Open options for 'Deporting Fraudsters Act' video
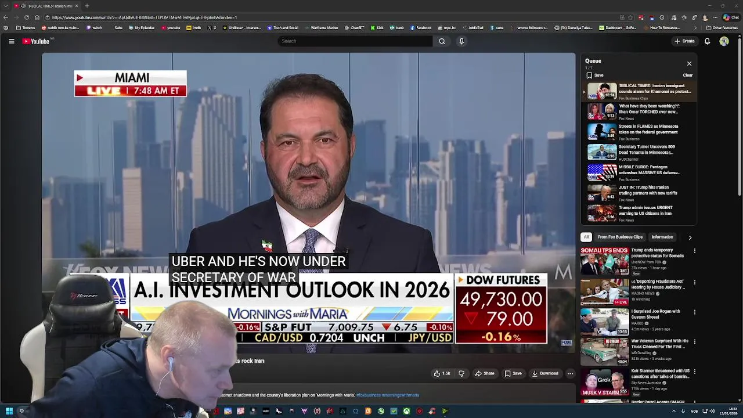Viewport: 743px width, 418px height. click(x=694, y=282)
